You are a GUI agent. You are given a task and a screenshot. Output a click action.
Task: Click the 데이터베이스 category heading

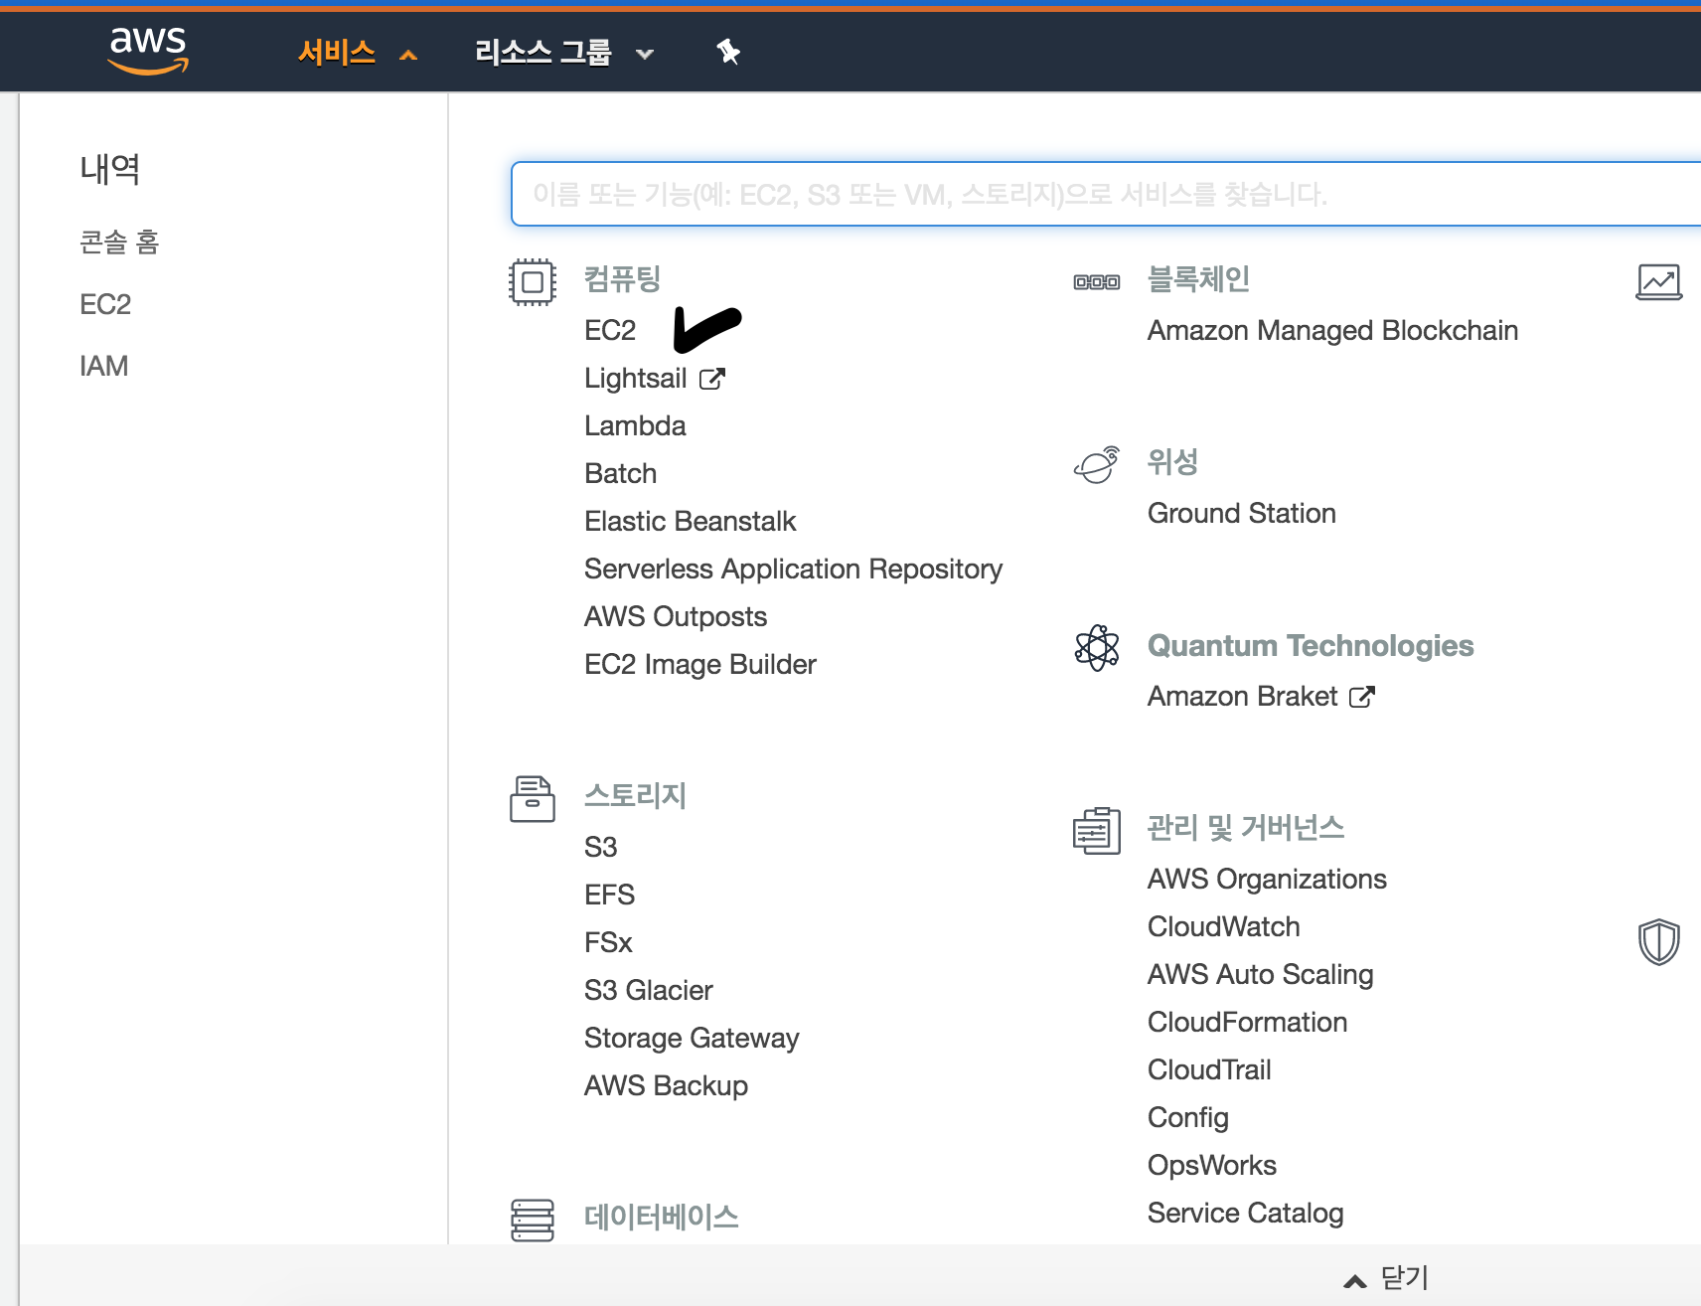662,1218
